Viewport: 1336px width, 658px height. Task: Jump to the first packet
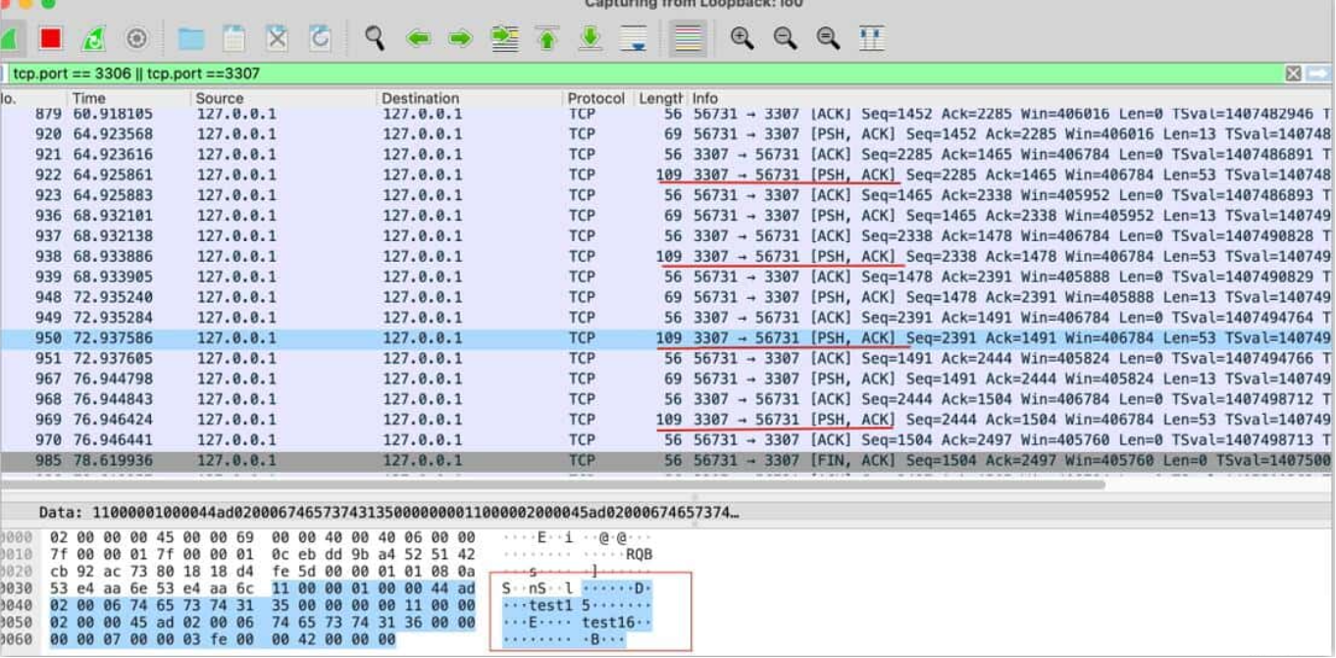coord(546,38)
